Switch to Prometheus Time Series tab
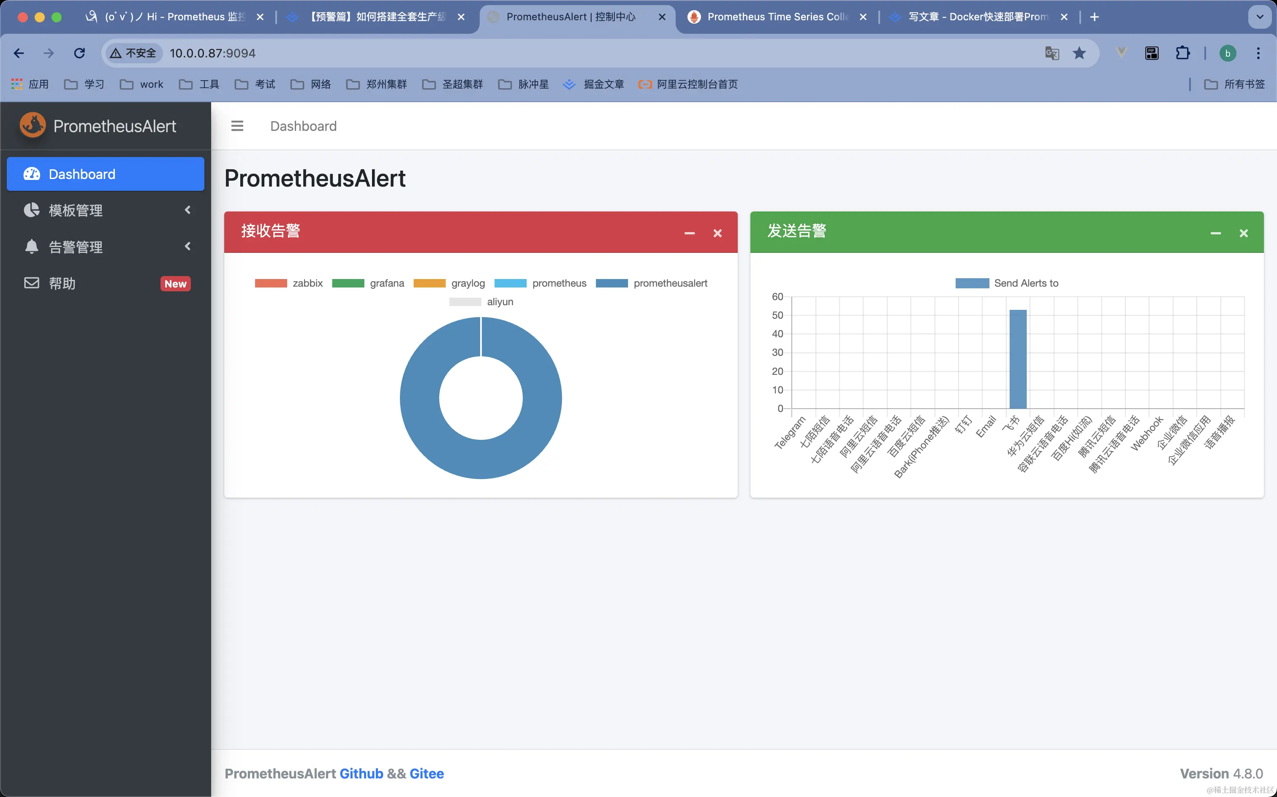This screenshot has width=1277, height=797. [x=775, y=17]
